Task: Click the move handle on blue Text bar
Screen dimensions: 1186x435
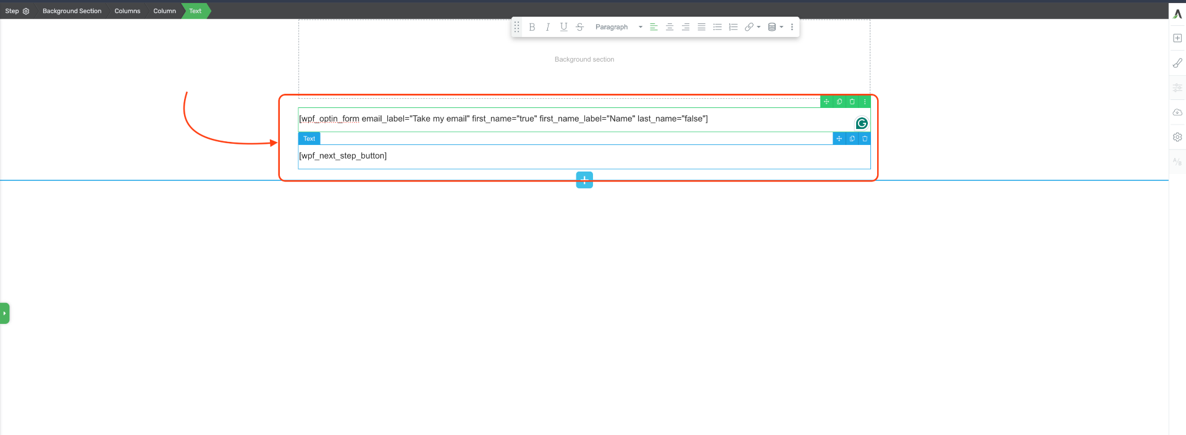Action: tap(839, 139)
